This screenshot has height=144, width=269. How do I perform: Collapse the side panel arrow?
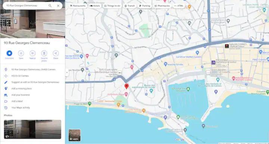pos(67,72)
